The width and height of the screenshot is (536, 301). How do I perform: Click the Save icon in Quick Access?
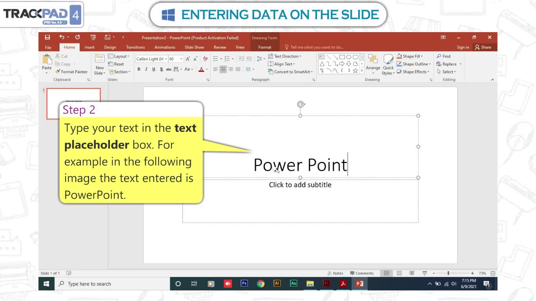coord(47,37)
